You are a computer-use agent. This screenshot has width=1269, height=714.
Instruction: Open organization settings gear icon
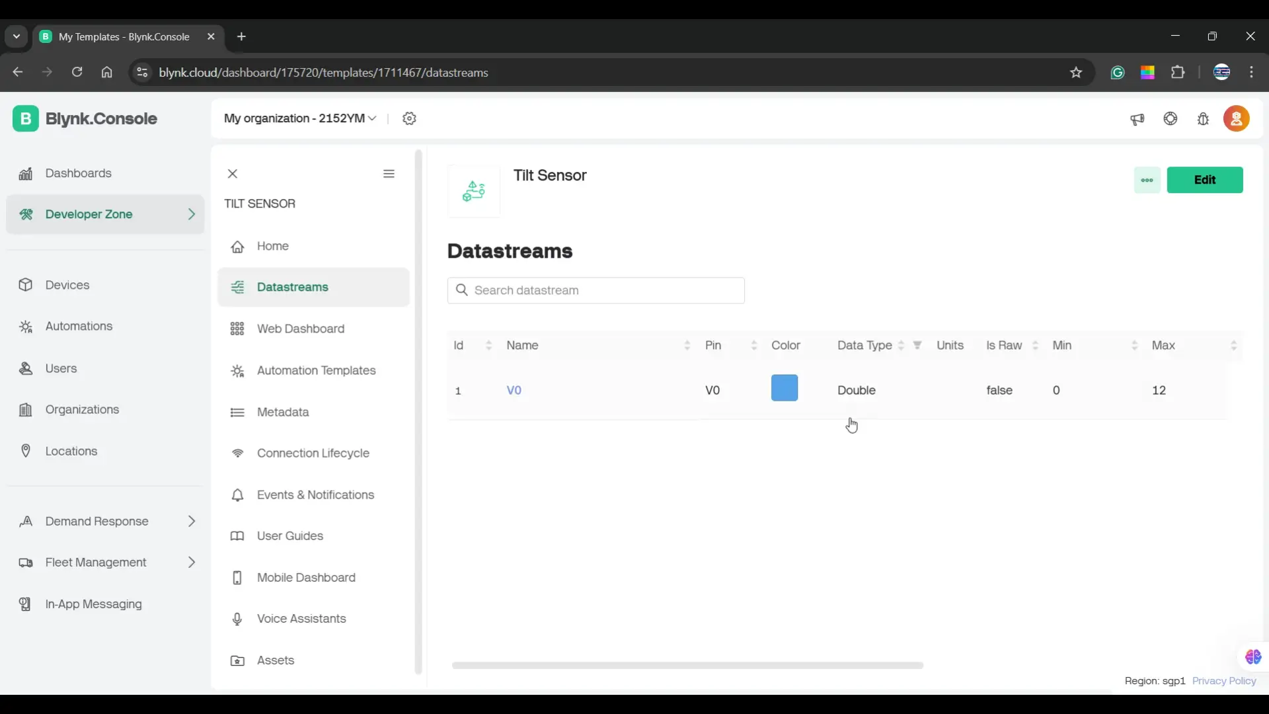409,118
